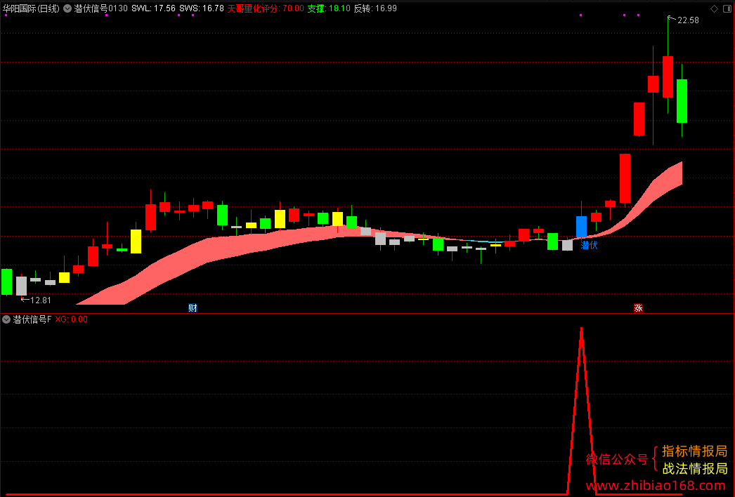The width and height of the screenshot is (735, 497).
Task: Click the 微信公众号 label
Action: [x=617, y=460]
